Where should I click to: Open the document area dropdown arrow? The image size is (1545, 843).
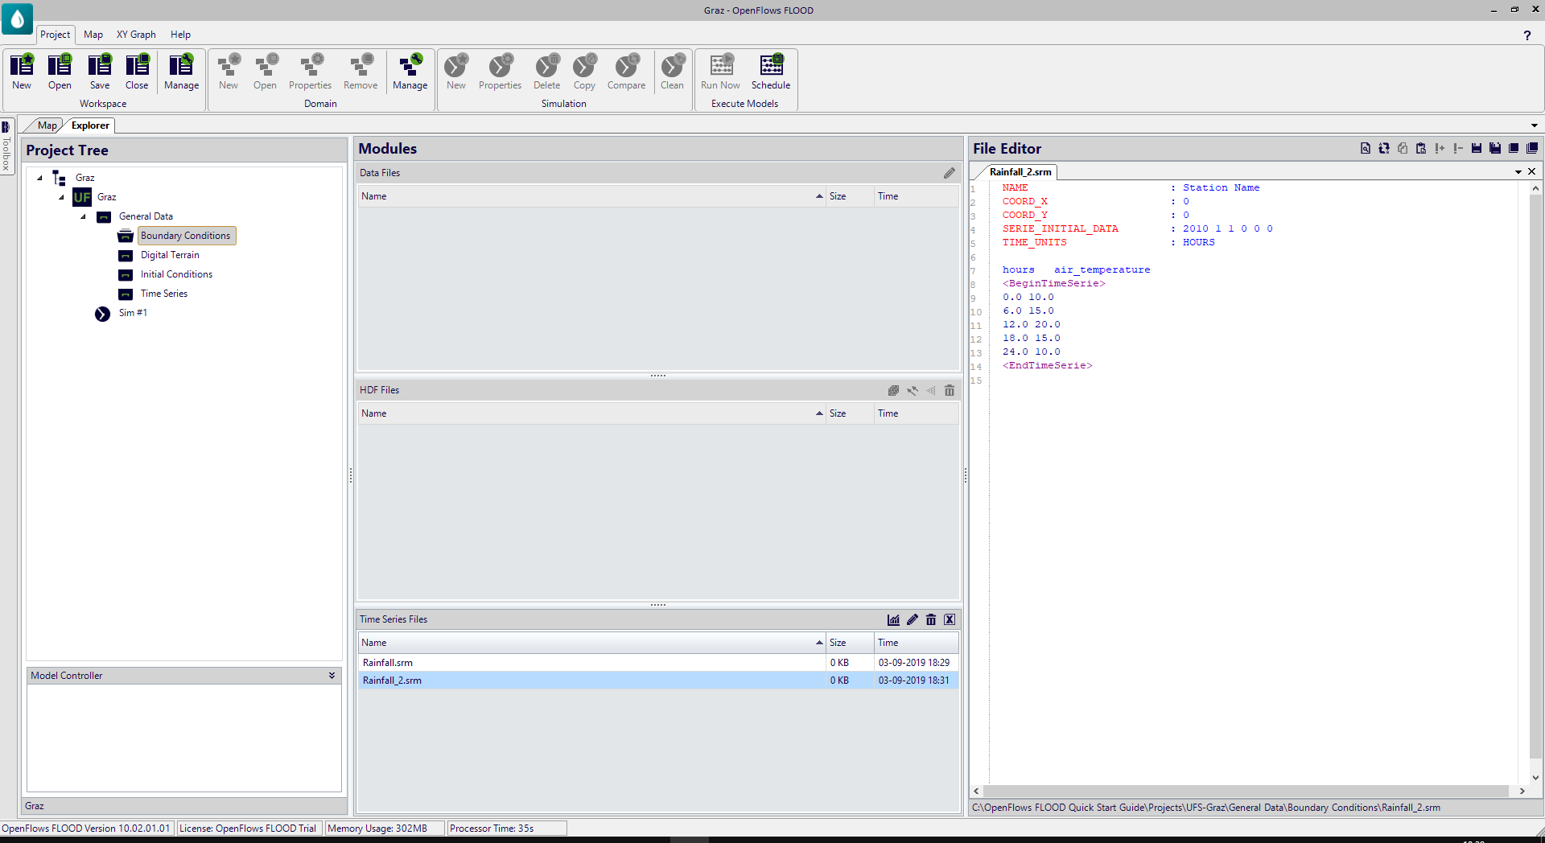pos(1535,125)
